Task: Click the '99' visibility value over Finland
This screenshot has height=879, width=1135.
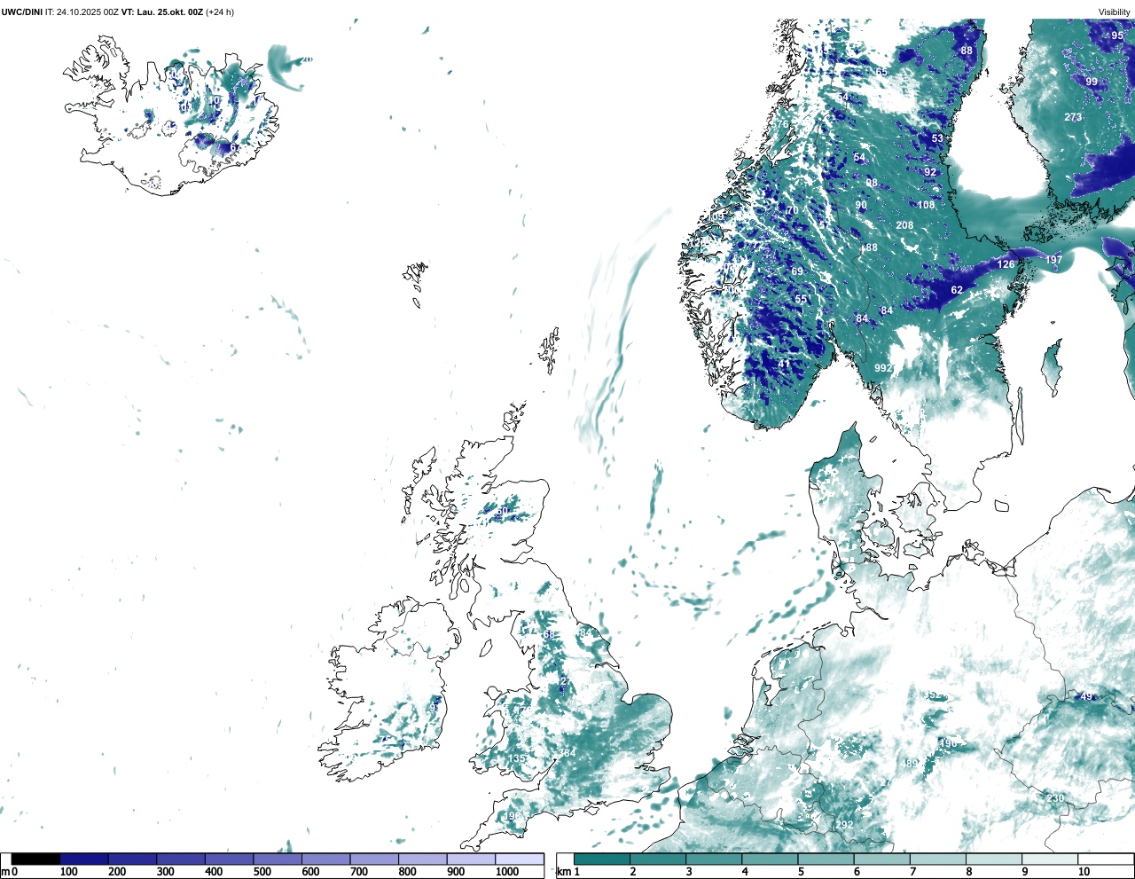Action: point(1092,82)
